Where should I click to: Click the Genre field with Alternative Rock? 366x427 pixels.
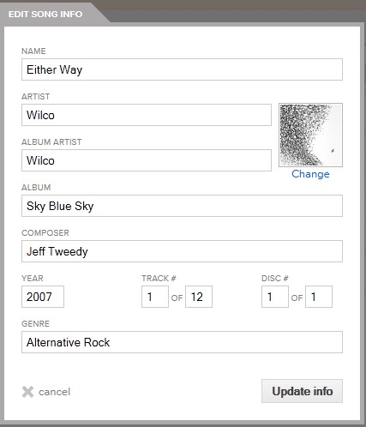(x=182, y=342)
